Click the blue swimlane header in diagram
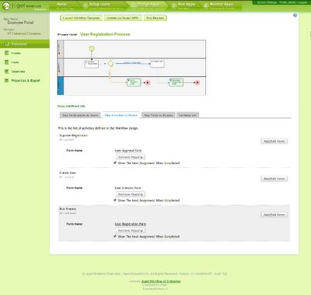 coord(61,86)
